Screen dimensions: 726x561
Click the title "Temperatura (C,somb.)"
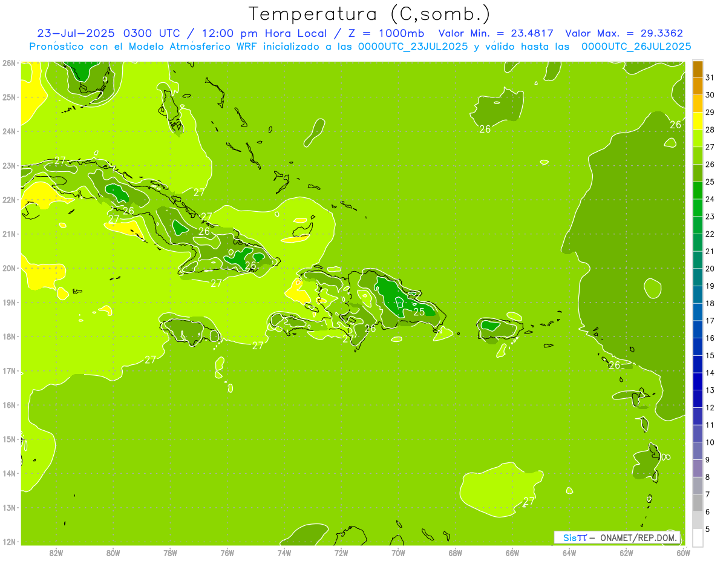pos(370,14)
